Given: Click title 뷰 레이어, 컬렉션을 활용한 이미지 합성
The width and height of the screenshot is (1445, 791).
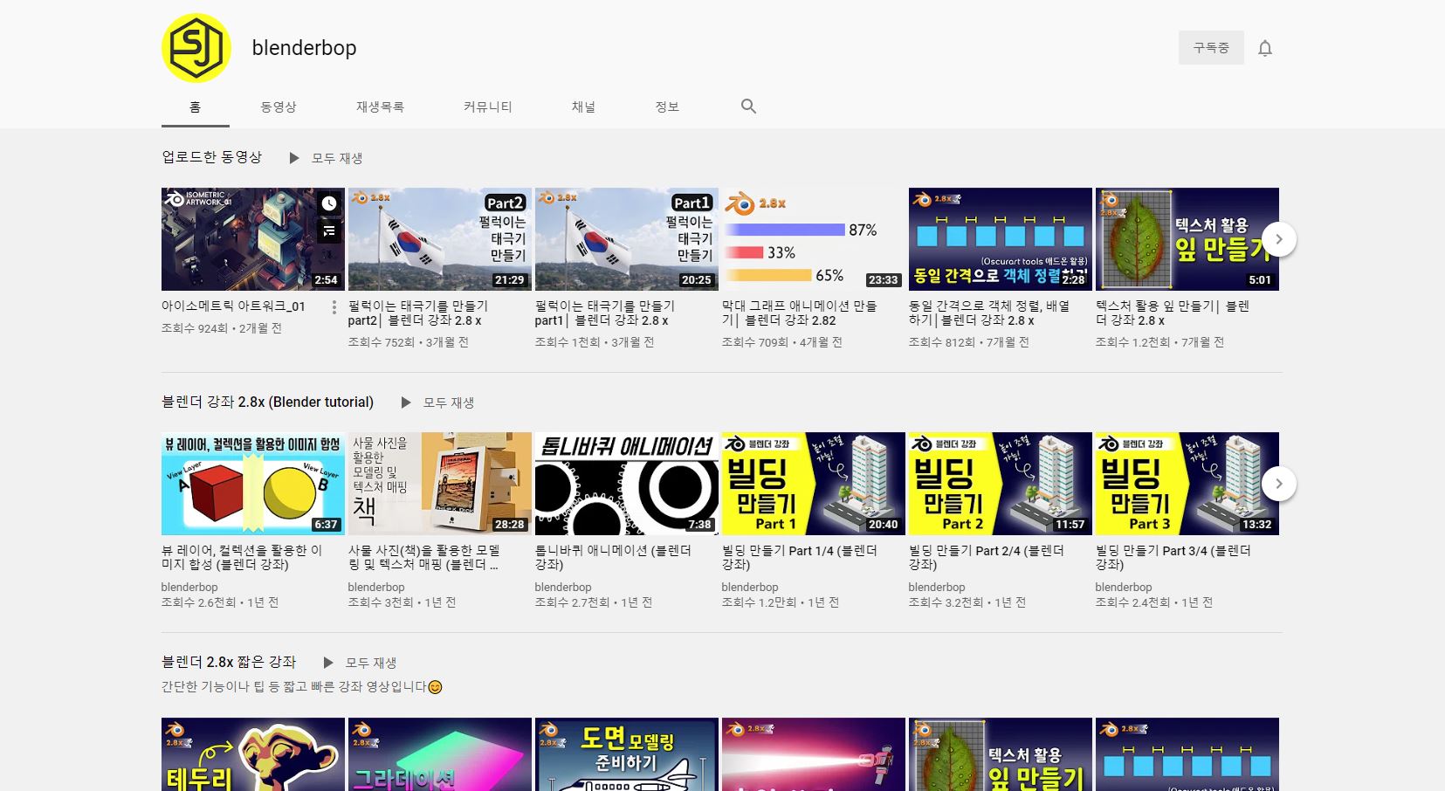Looking at the screenshot, I should [x=242, y=558].
